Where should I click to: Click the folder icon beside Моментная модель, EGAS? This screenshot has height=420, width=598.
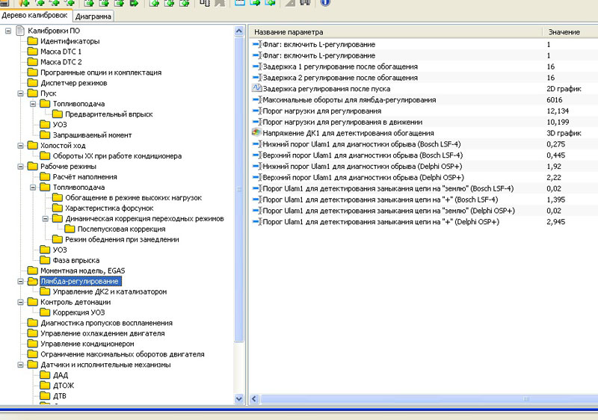tap(32, 271)
